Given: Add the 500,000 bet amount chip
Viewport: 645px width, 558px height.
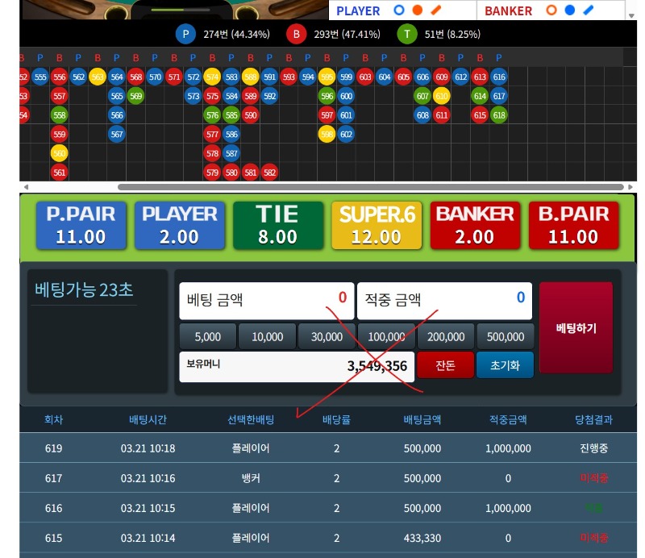Looking at the screenshot, I should click(506, 337).
